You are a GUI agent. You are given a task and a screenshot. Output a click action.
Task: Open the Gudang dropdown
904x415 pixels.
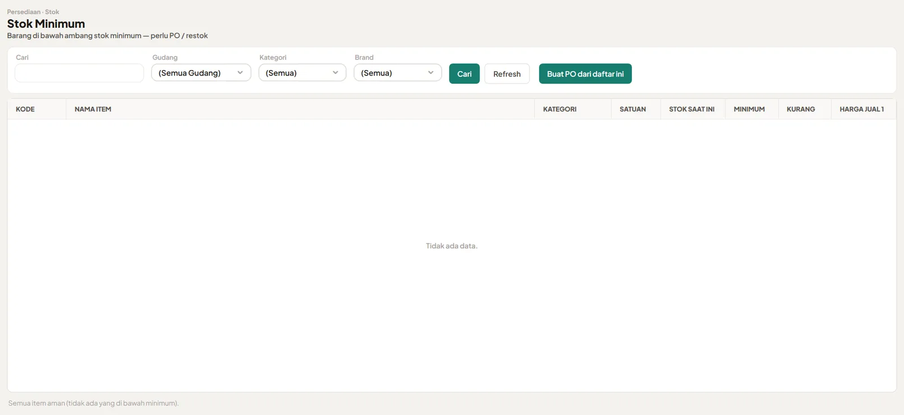201,72
